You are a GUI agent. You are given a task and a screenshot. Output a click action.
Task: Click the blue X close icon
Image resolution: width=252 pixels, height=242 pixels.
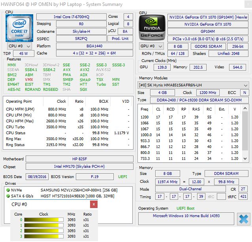244,219
